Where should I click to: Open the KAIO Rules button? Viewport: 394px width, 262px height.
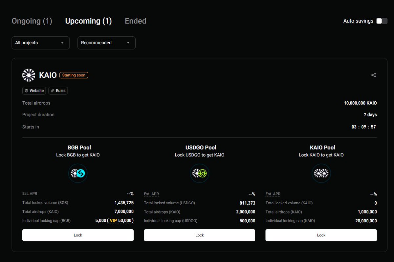click(x=58, y=91)
